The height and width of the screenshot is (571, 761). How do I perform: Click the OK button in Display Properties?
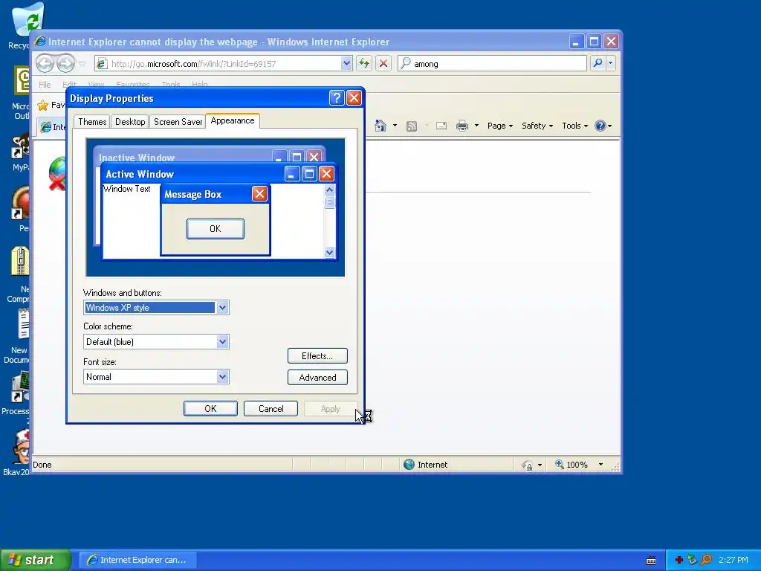(210, 409)
